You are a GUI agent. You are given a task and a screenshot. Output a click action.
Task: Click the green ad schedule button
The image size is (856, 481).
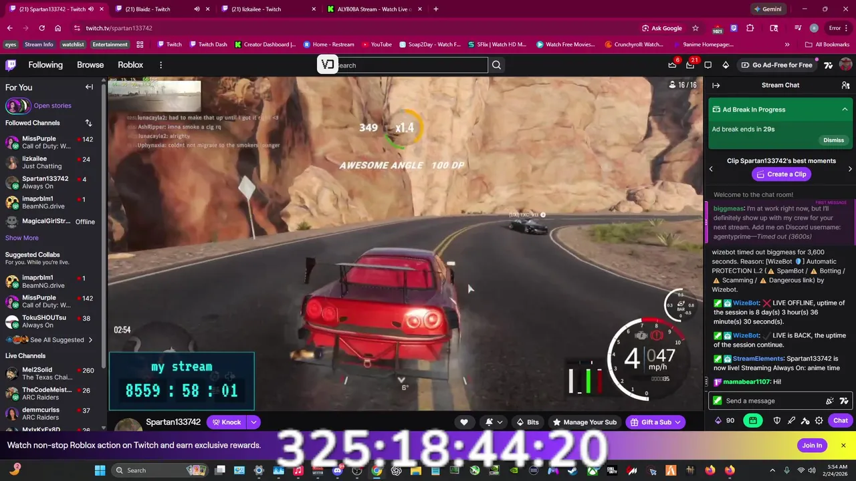[753, 420]
